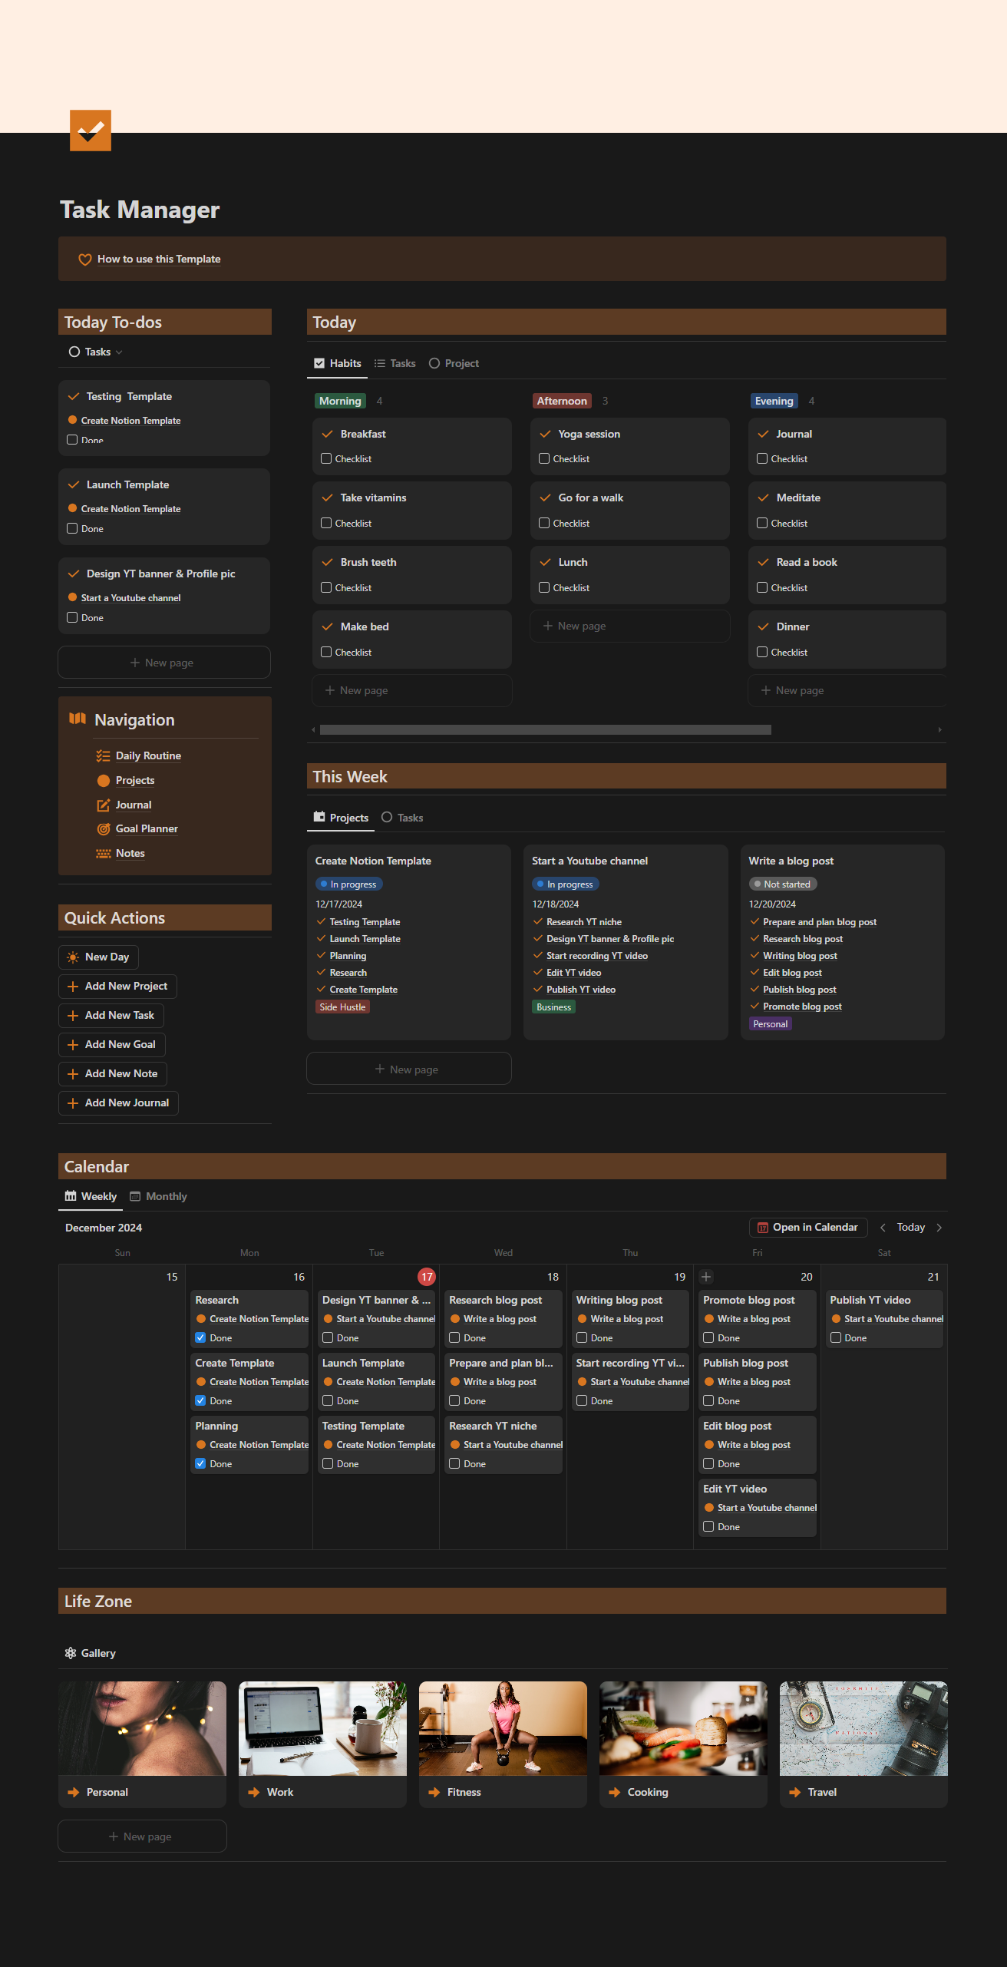
Task: Click arrow icon on Personal gallery card
Action: [74, 1792]
